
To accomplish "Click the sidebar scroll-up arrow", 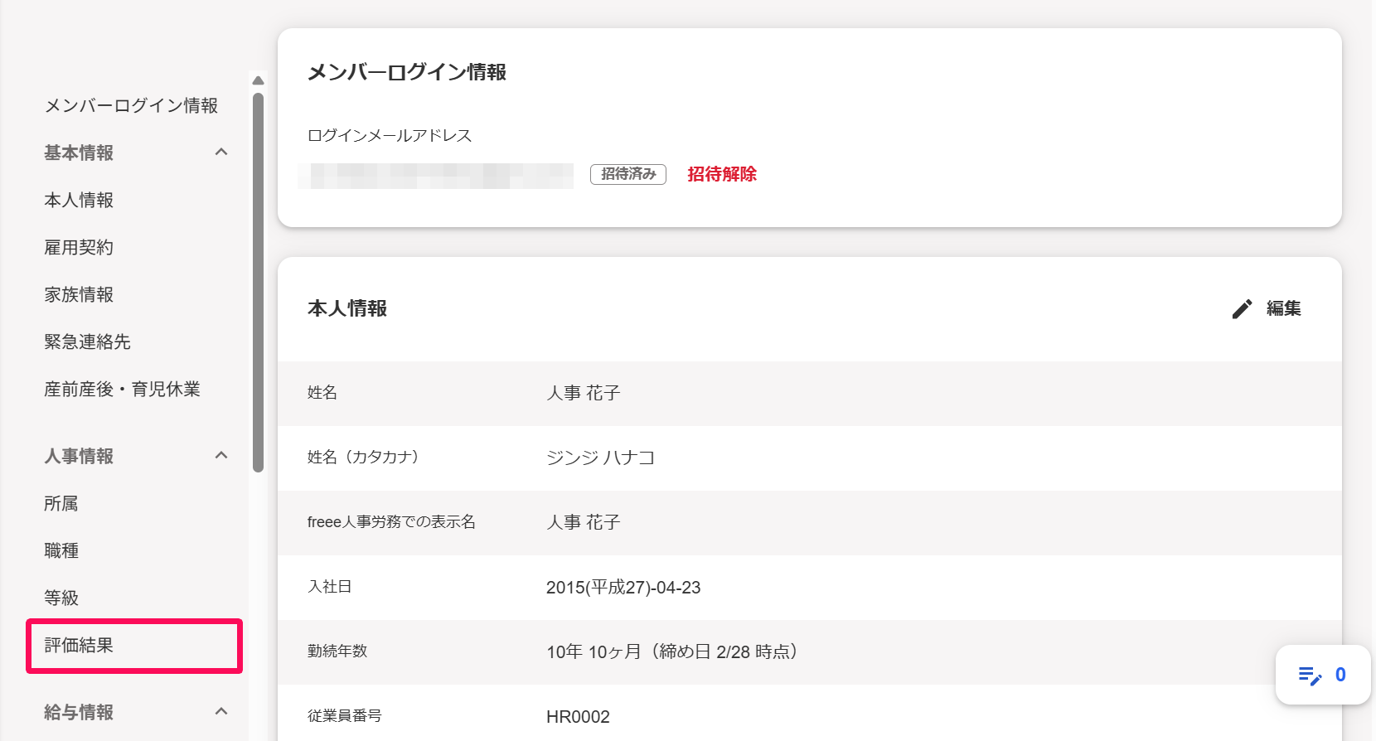I will tap(258, 80).
